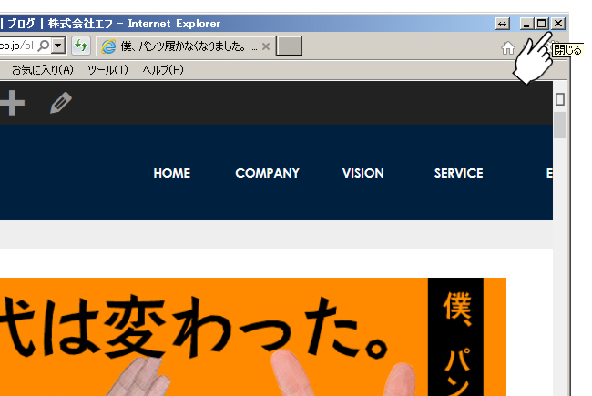The image size is (592, 396).
Task: Click the pencil edit icon
Action: (x=60, y=104)
